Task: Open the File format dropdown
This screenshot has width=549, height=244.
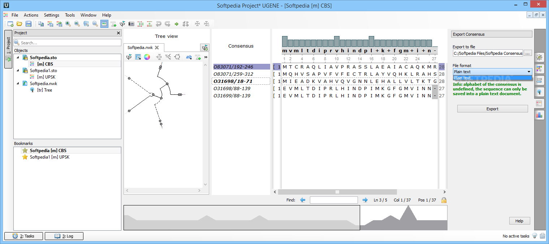Action: (492, 72)
